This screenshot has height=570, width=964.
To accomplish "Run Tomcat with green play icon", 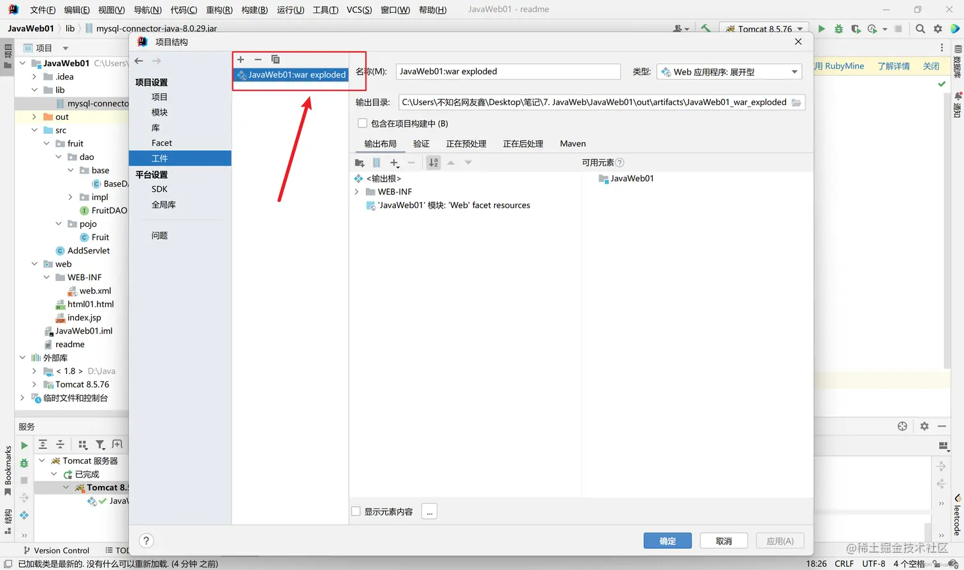I will (822, 29).
